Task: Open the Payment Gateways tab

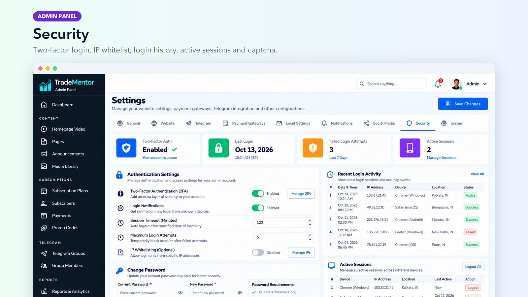Action: [x=244, y=123]
